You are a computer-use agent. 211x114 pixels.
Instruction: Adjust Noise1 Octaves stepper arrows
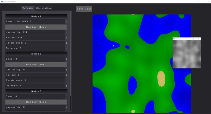tap(66, 48)
